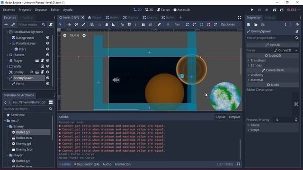Activate the Select mode arrow tool
The image size is (303, 170).
tap(60, 25)
